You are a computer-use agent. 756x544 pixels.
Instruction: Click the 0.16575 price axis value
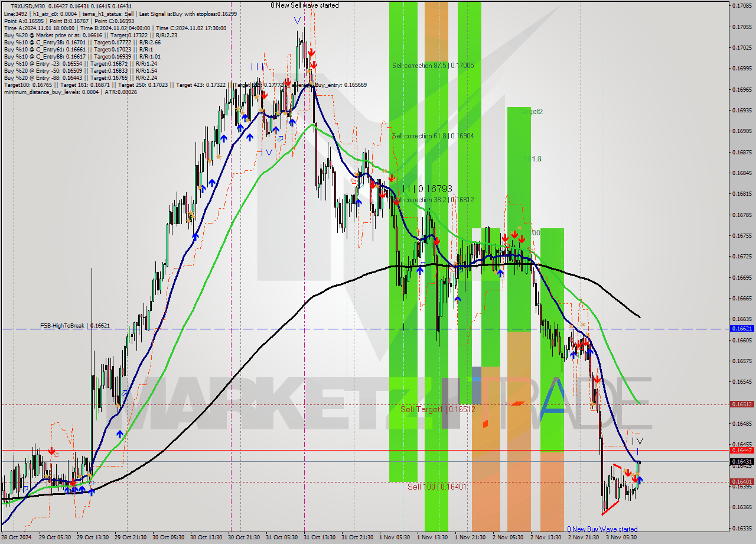pos(742,361)
